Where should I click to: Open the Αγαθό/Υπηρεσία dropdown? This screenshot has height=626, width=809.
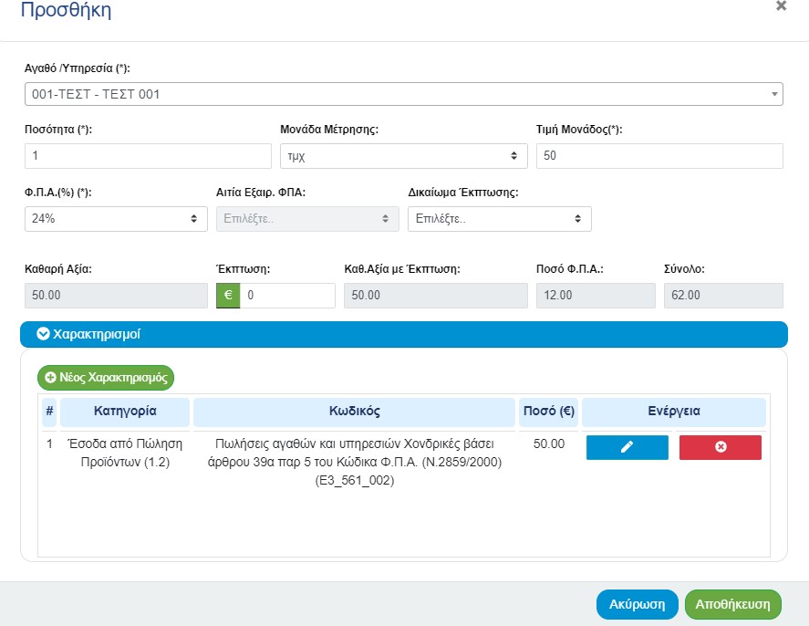coord(403,94)
